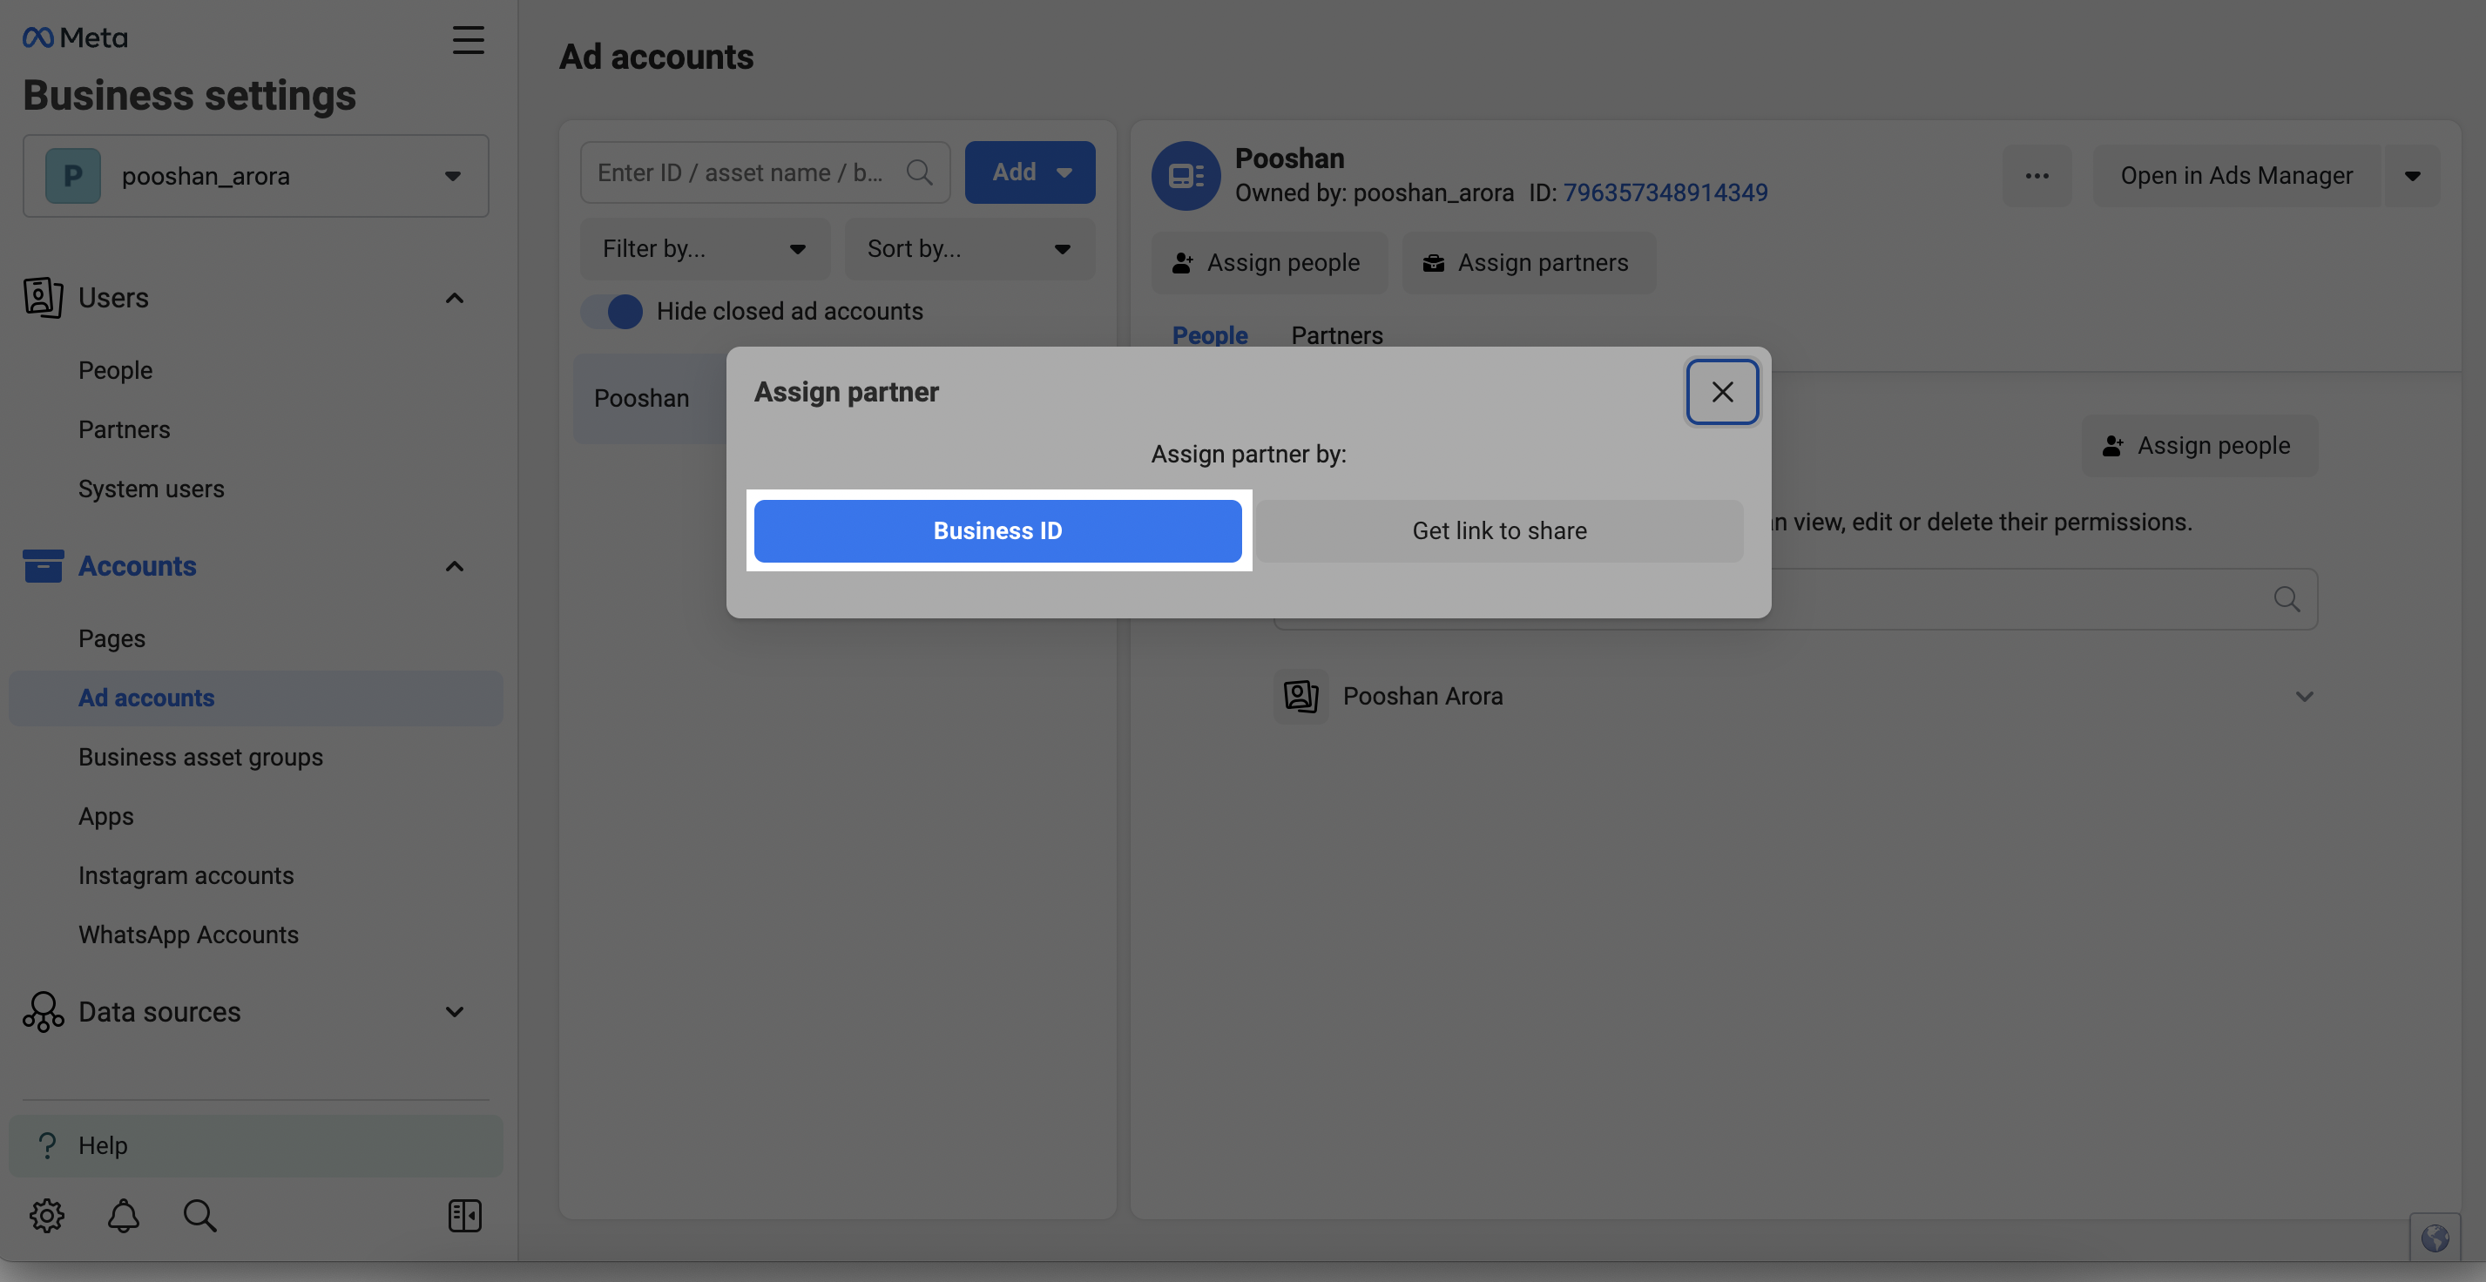Click the Enter ID / asset name field
Screen dimensions: 2486x1282
764,172
